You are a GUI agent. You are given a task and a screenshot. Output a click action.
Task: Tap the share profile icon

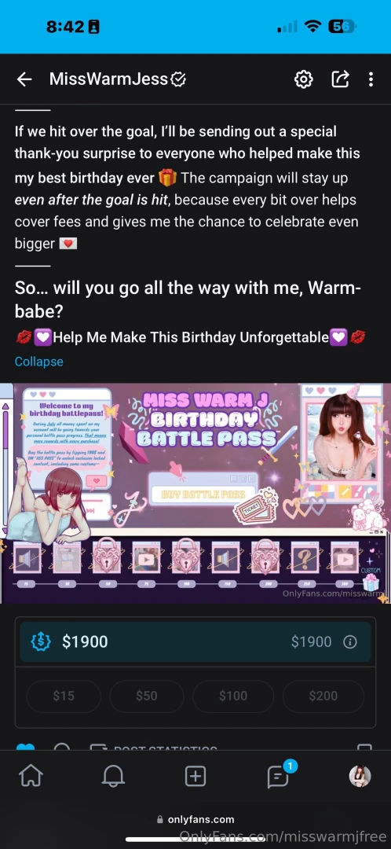pos(340,79)
